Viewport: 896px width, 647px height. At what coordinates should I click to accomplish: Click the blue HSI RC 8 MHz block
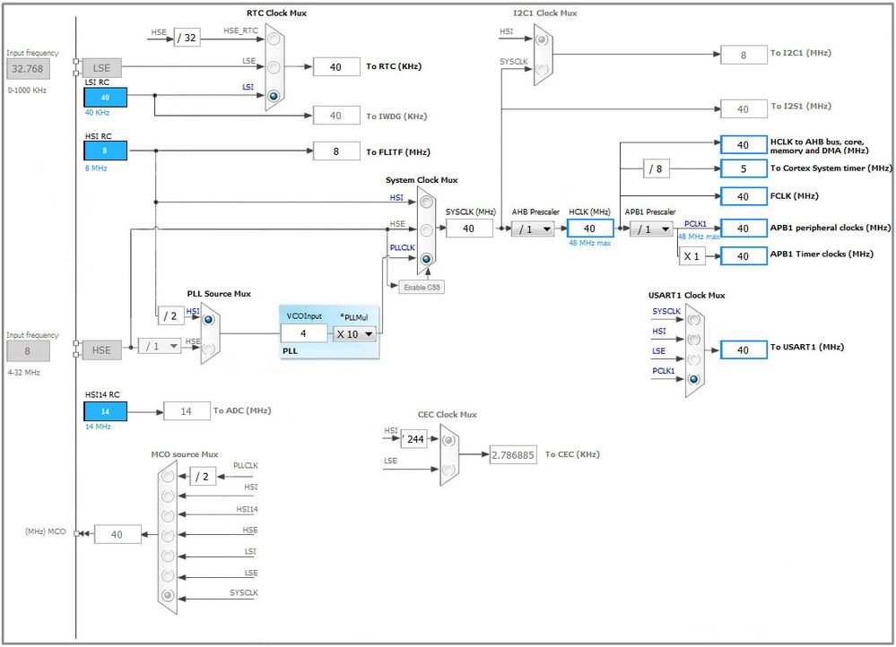tap(105, 151)
